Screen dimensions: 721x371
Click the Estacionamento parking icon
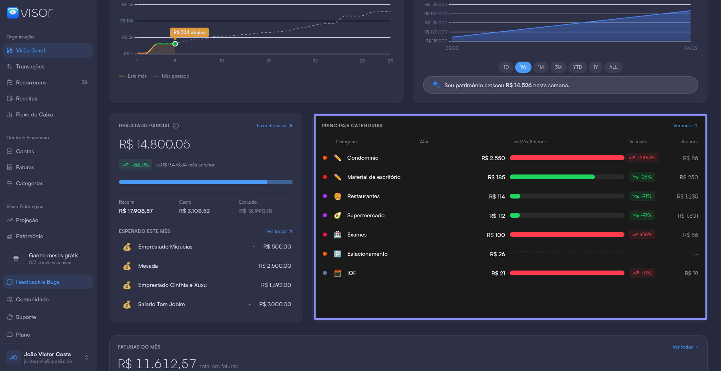338,254
